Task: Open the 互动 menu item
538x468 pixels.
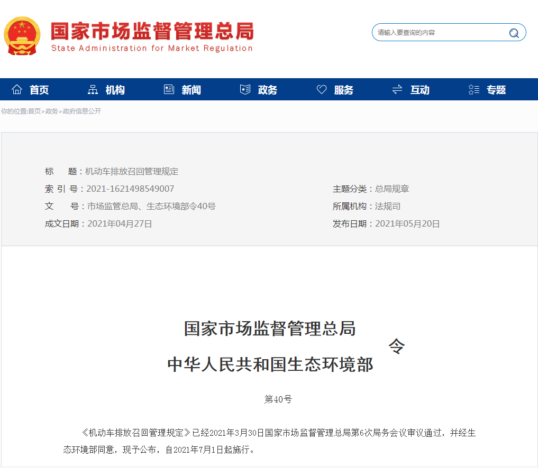Action: [420, 89]
